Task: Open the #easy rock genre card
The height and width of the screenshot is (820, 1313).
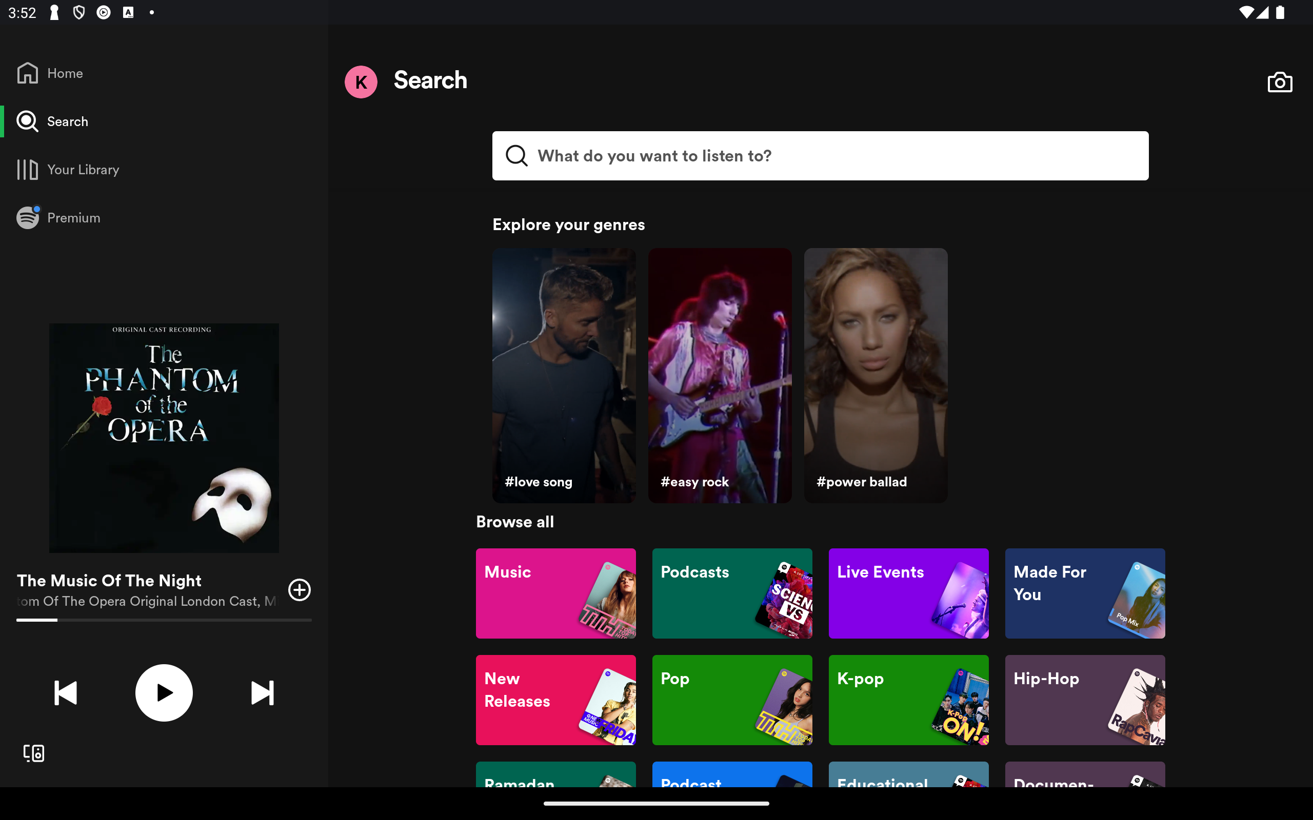Action: [720, 375]
